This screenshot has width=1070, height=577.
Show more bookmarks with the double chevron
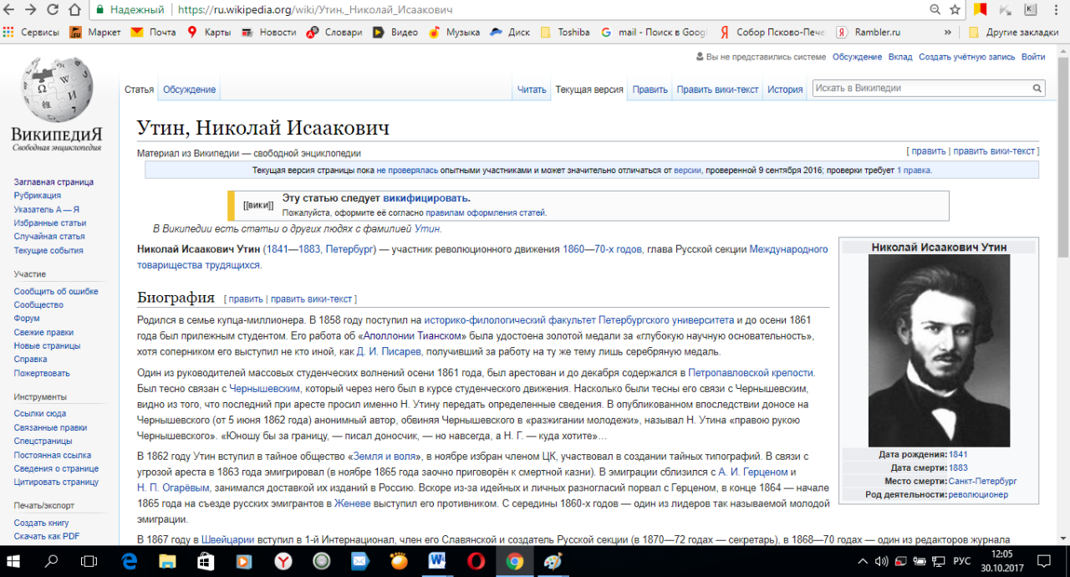click(948, 33)
